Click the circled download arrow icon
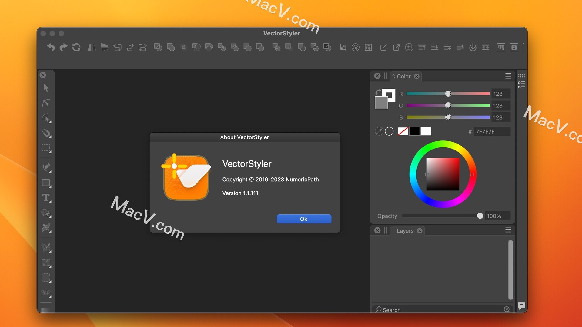 (x=473, y=47)
